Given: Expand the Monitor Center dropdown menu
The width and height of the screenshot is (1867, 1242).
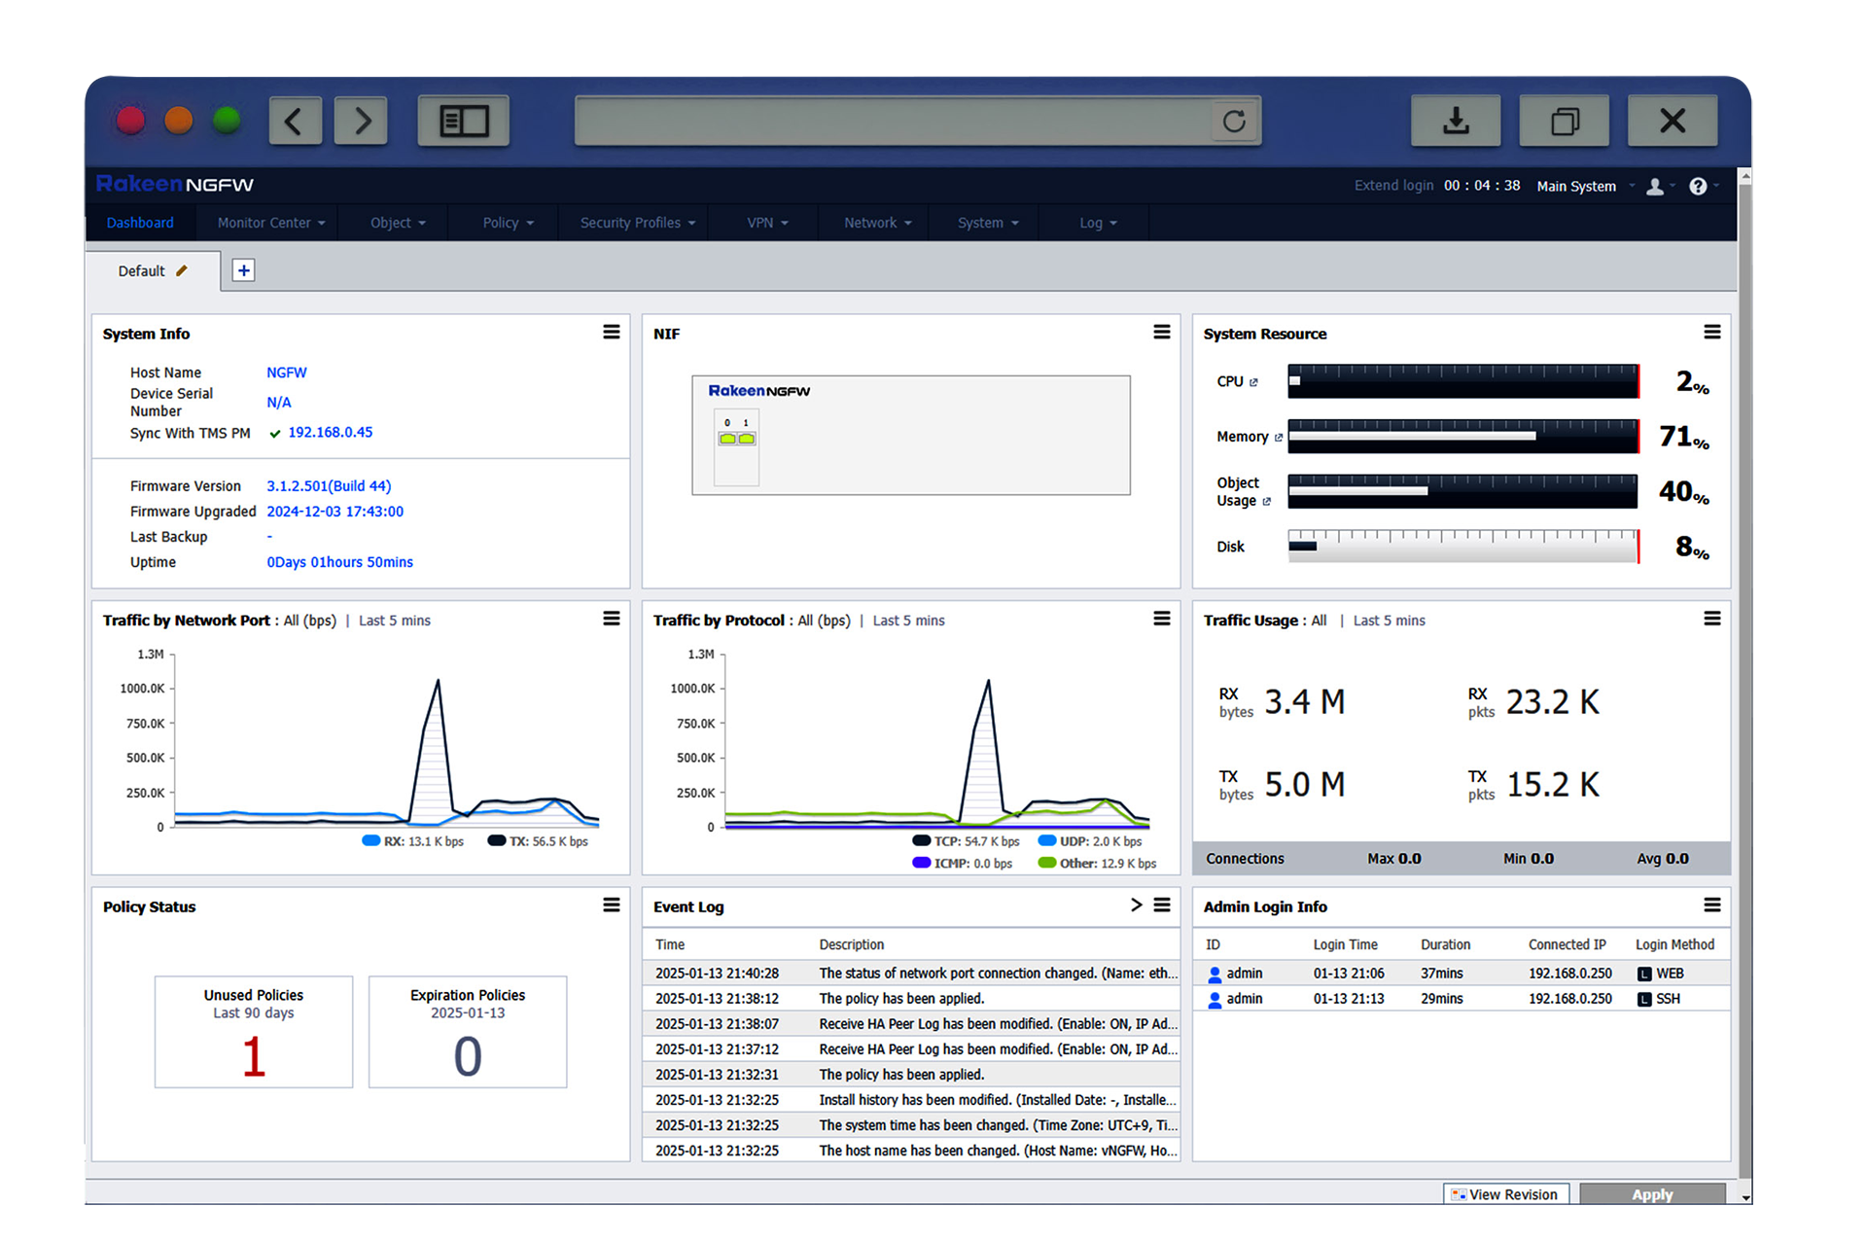Looking at the screenshot, I should point(270,223).
